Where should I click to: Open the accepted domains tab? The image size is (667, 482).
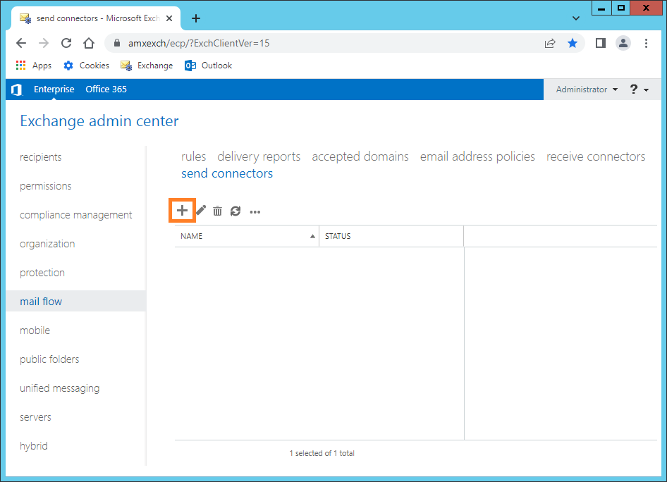pyautogui.click(x=360, y=156)
